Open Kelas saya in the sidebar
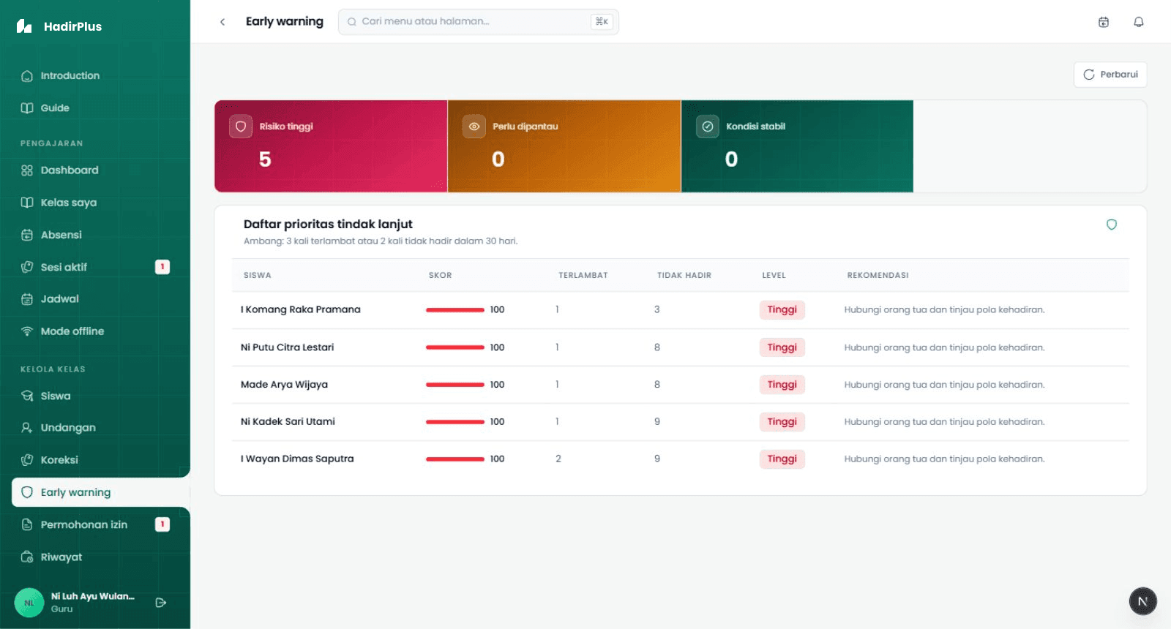Viewport: 1171px width, 629px height. click(101, 203)
